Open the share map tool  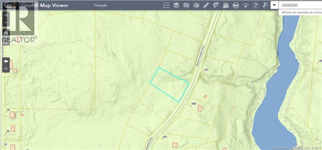click(x=246, y=5)
